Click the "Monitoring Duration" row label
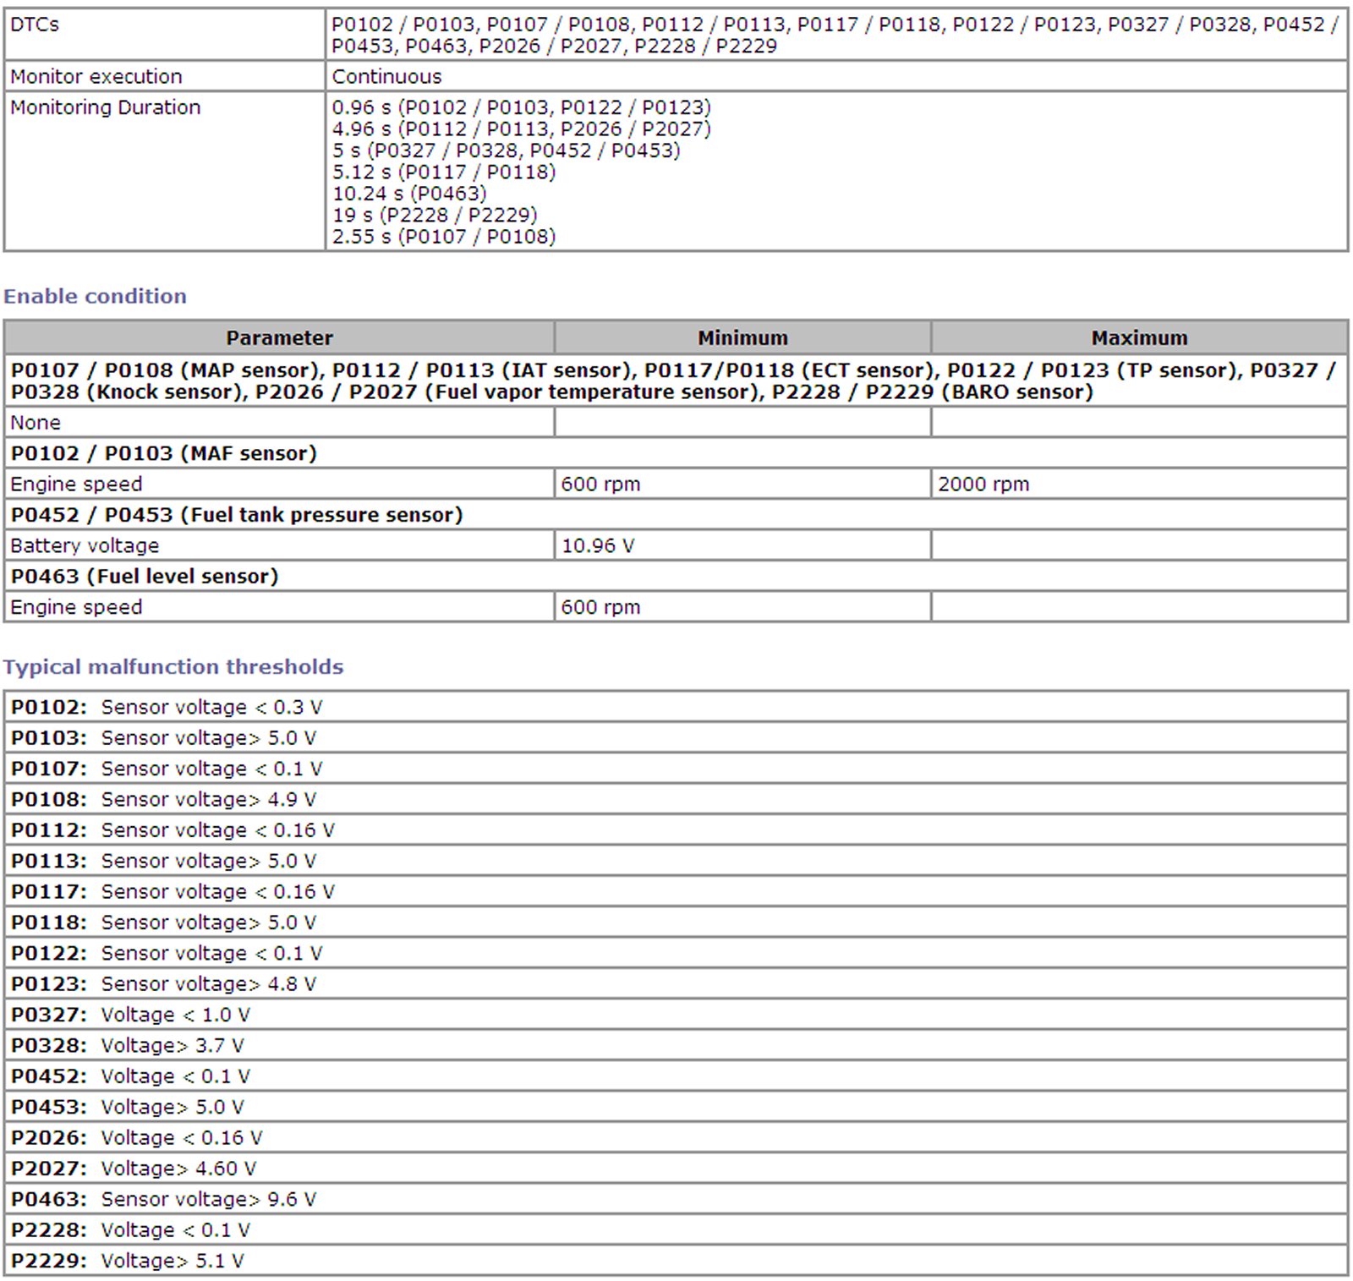The width and height of the screenshot is (1353, 1281). [106, 108]
